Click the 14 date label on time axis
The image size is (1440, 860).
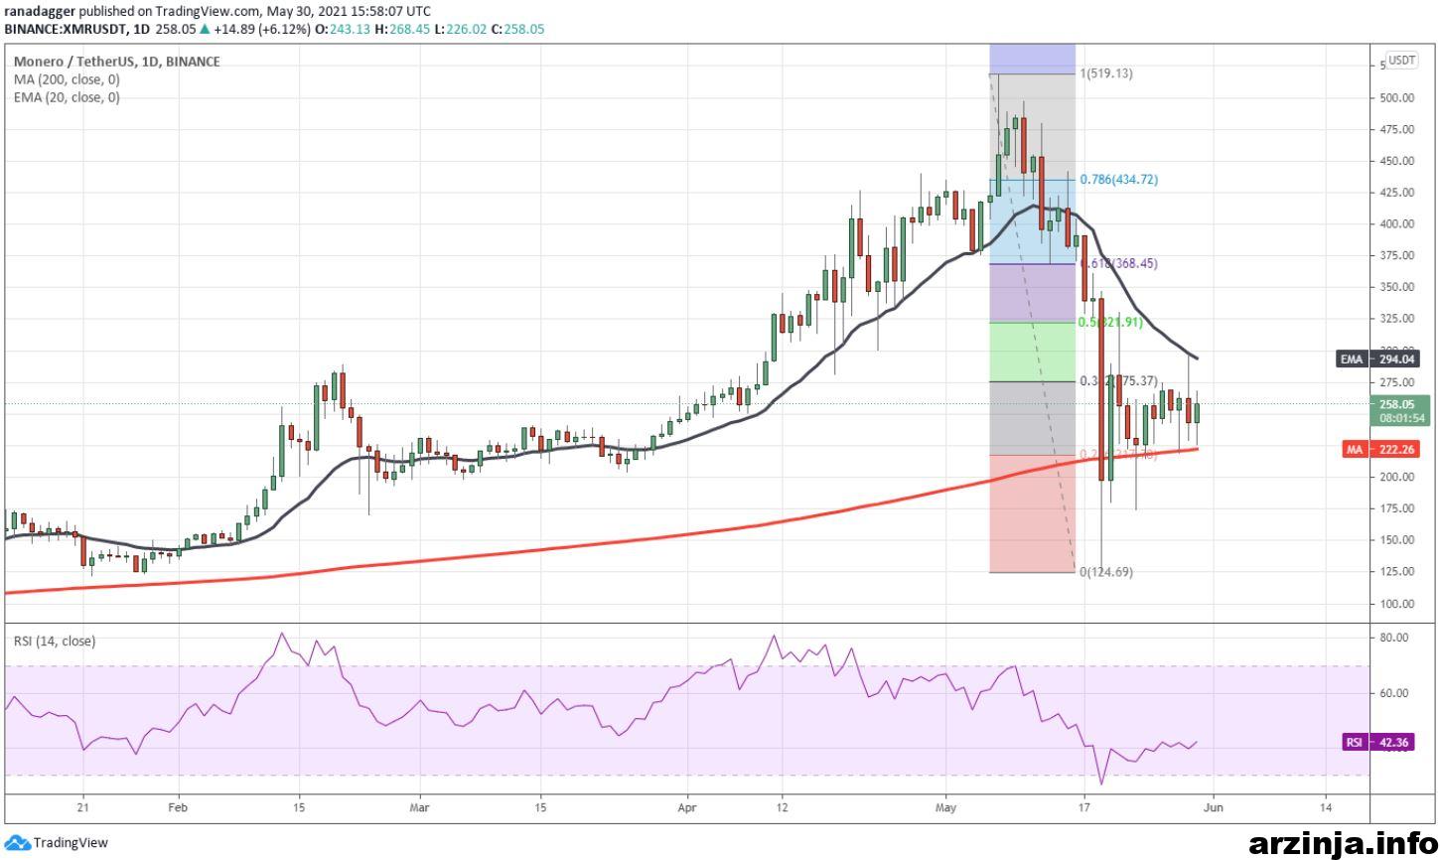pyautogui.click(x=1326, y=807)
